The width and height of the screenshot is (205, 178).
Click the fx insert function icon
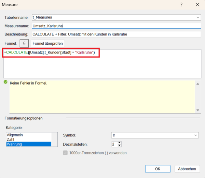click(x=24, y=43)
